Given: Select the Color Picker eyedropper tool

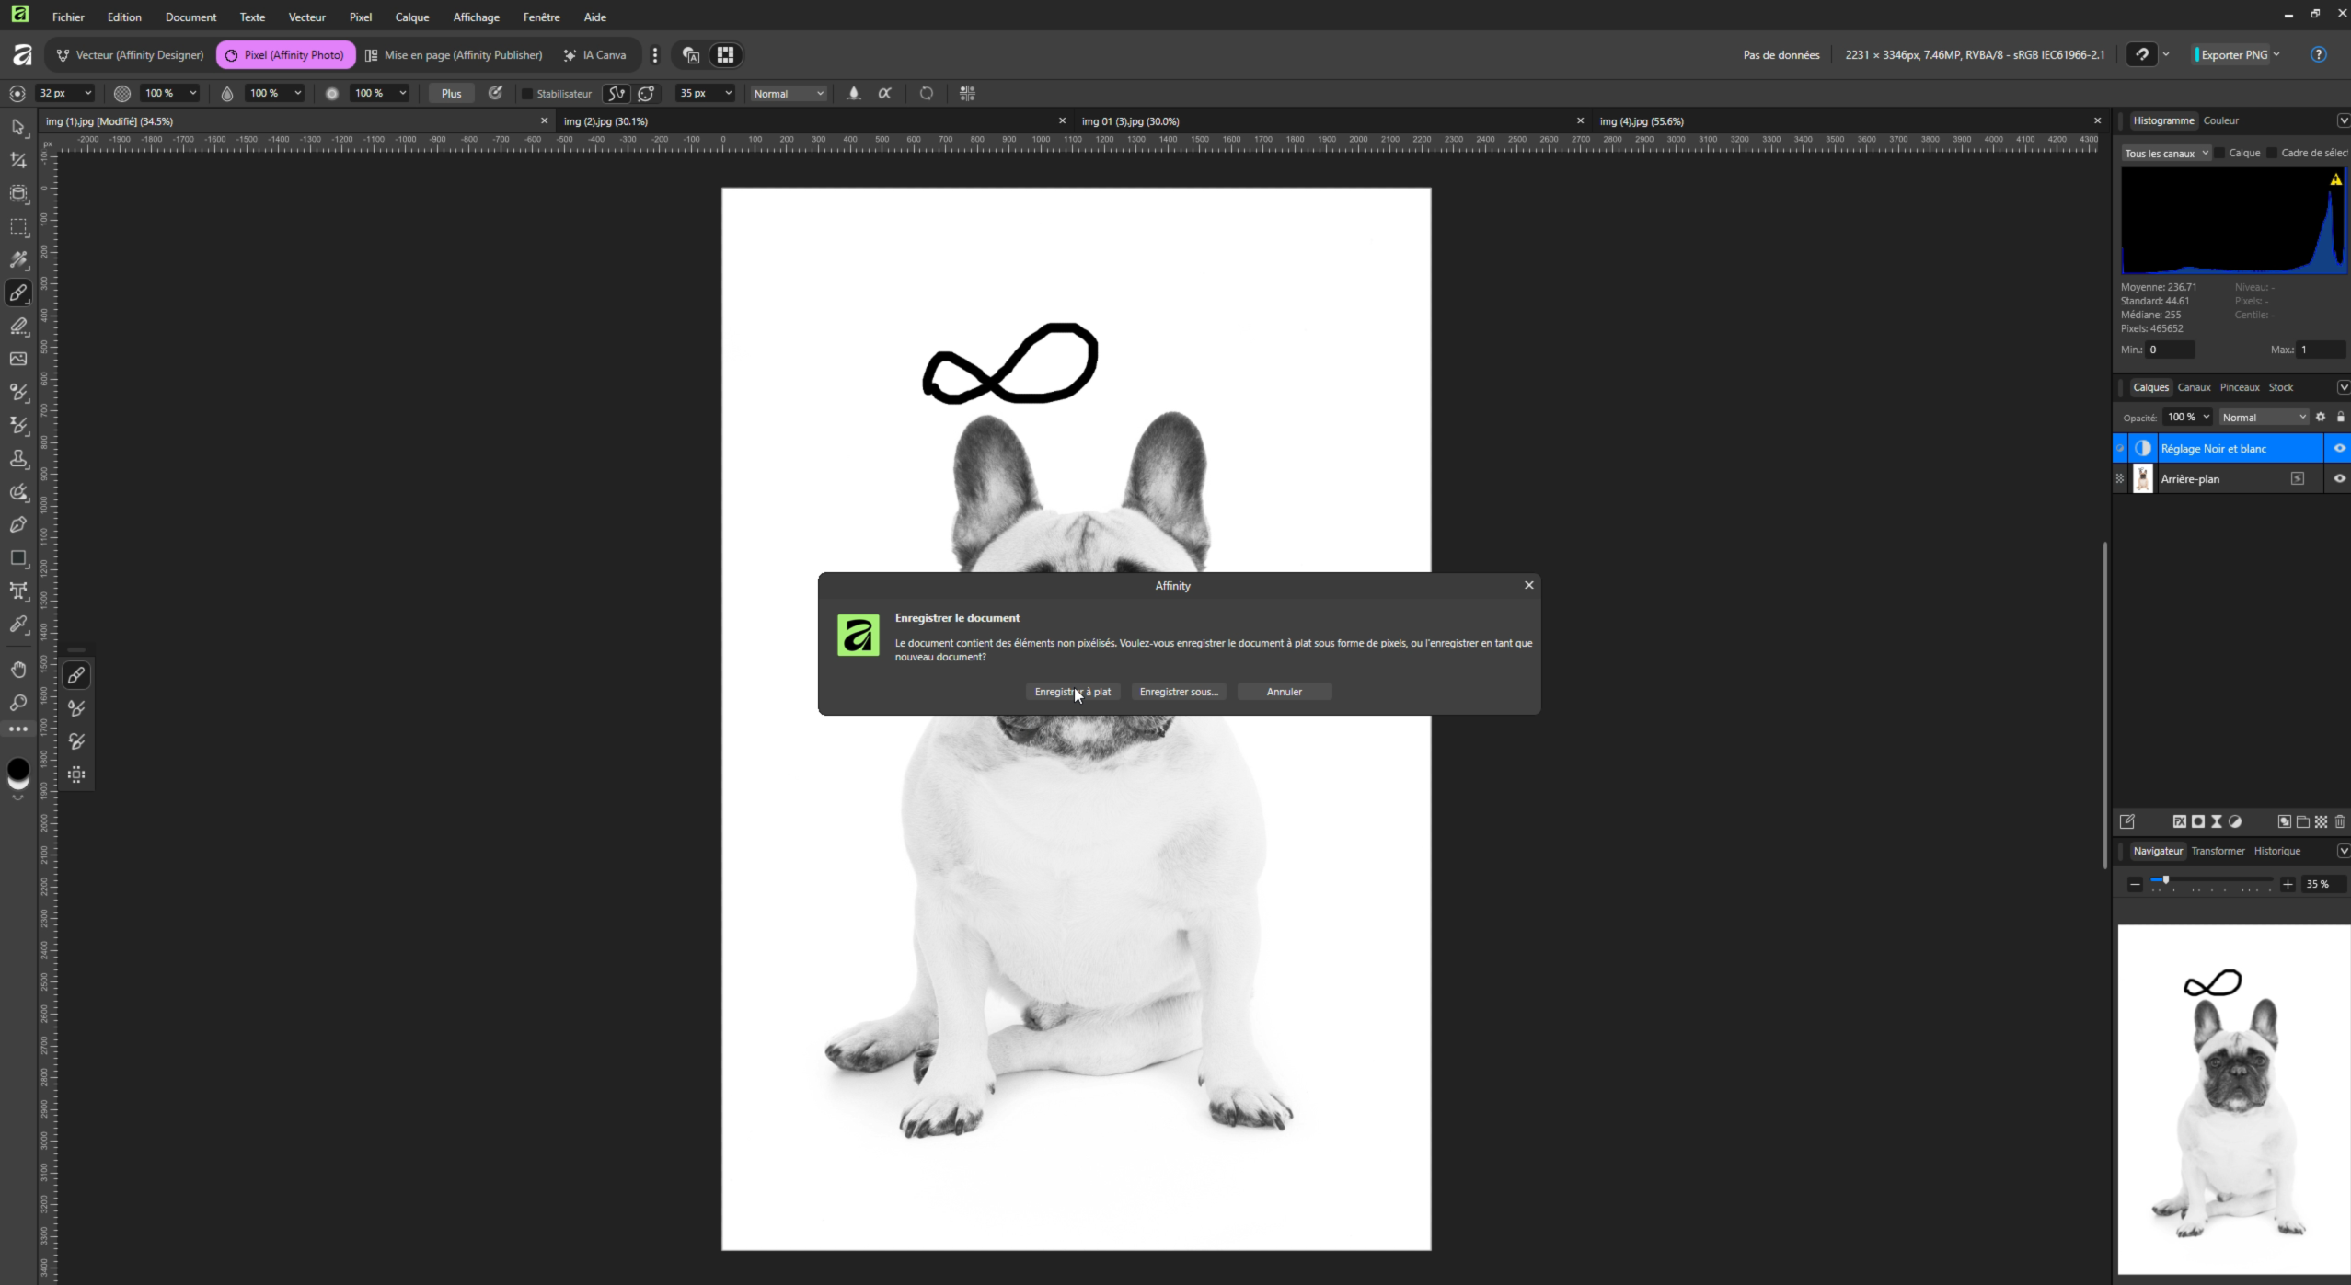Looking at the screenshot, I should click(18, 625).
